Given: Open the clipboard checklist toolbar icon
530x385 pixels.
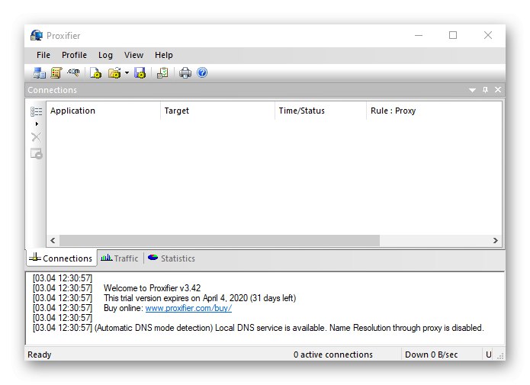Looking at the screenshot, I should pyautogui.click(x=162, y=72).
